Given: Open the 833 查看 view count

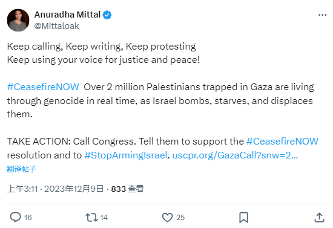Looking at the screenshot, I should click(x=127, y=189).
